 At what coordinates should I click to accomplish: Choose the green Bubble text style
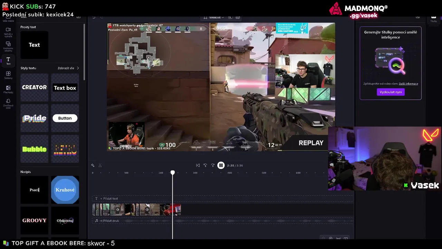[34, 149]
